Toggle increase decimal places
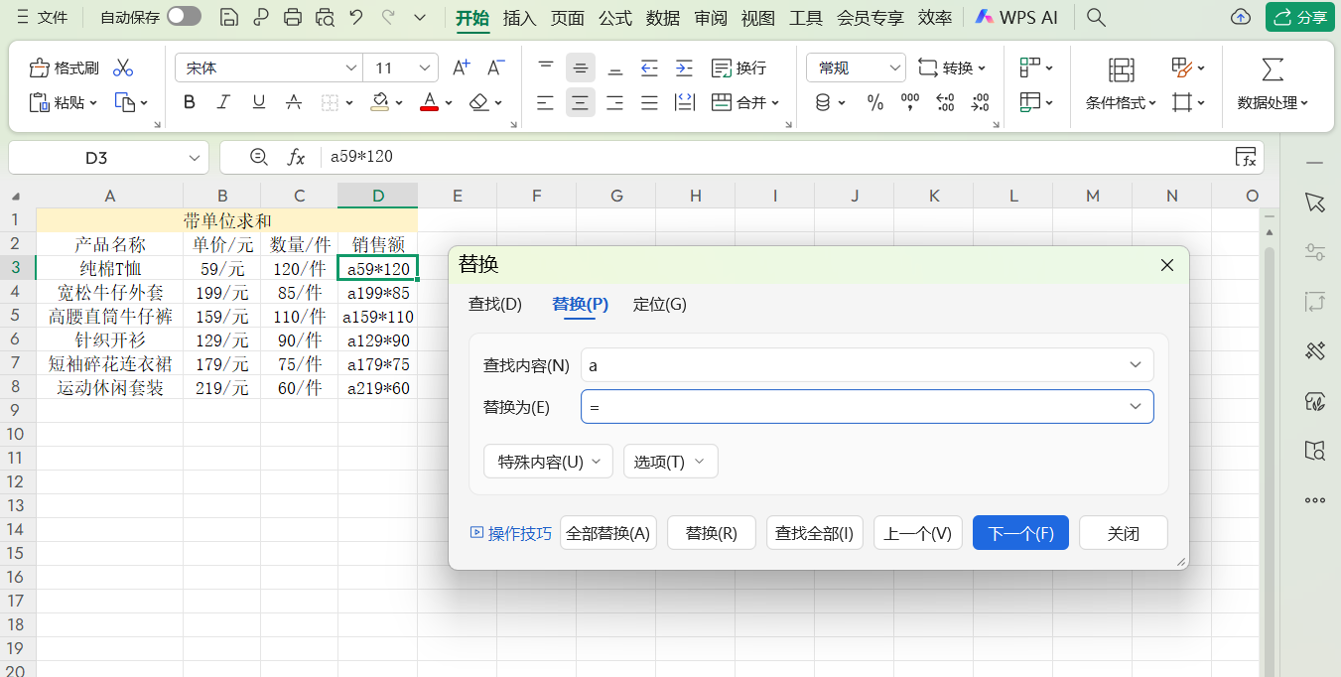The width and height of the screenshot is (1341, 677). 945,102
